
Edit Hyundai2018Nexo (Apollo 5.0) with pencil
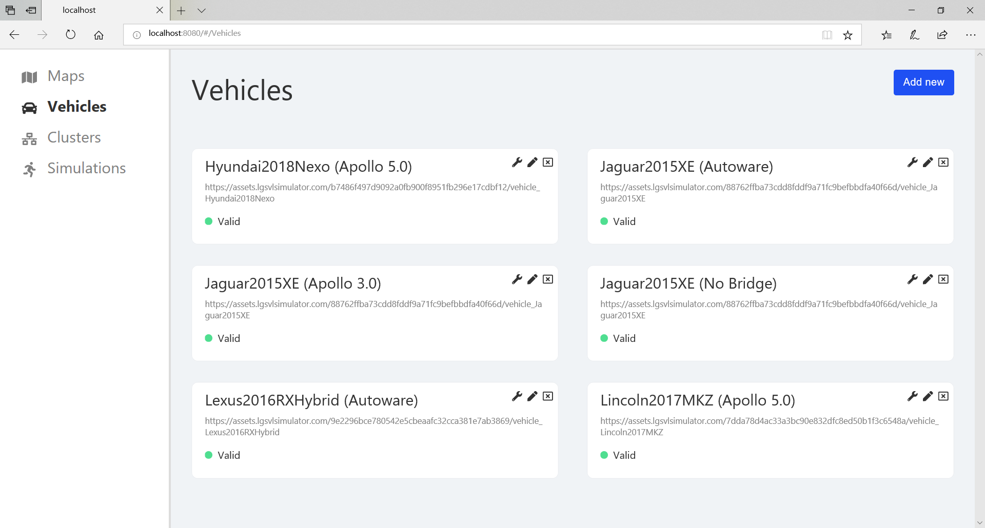pos(533,163)
